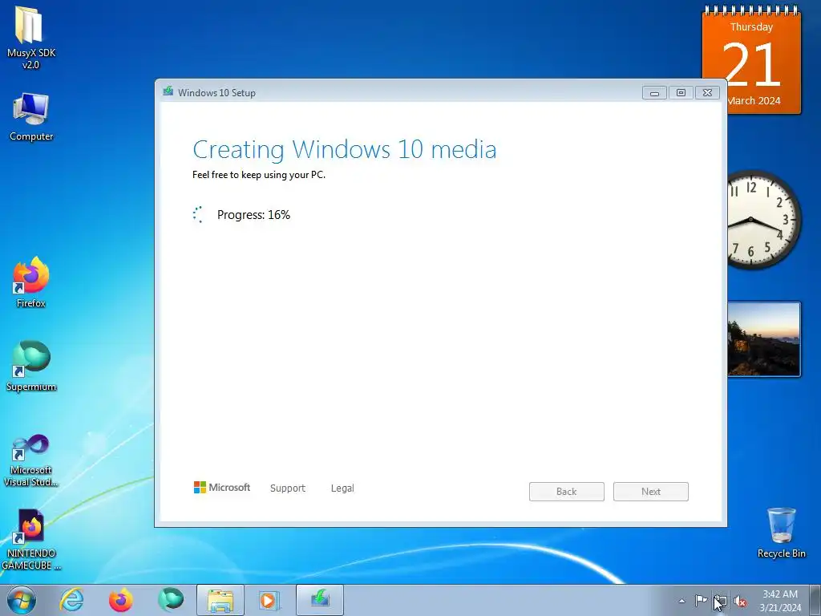Open the Action Center flag icon
The width and height of the screenshot is (821, 616).
click(701, 601)
